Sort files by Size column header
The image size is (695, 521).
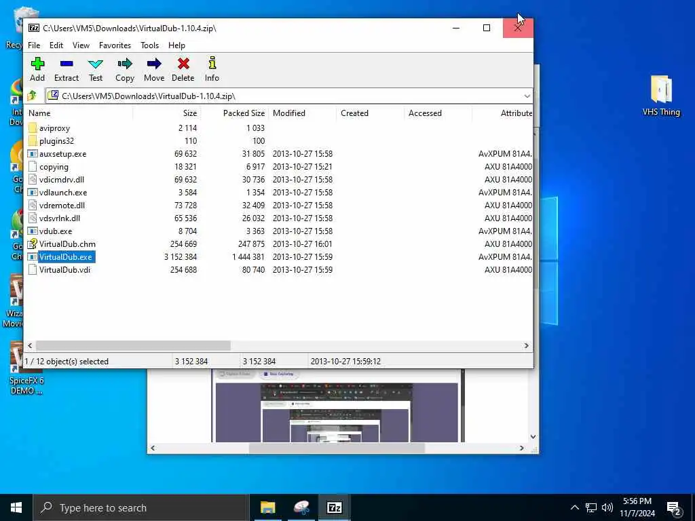166,113
